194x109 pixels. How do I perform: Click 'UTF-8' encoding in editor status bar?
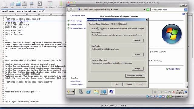(x=124, y=106)
